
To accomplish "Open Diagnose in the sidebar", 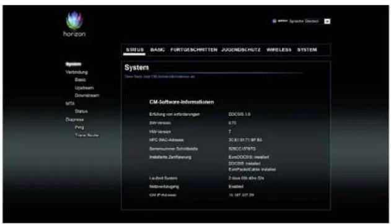I will tap(74, 119).
